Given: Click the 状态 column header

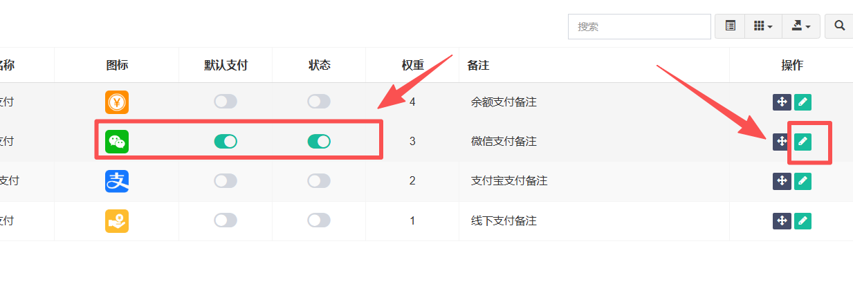Looking at the screenshot, I should pyautogui.click(x=319, y=66).
